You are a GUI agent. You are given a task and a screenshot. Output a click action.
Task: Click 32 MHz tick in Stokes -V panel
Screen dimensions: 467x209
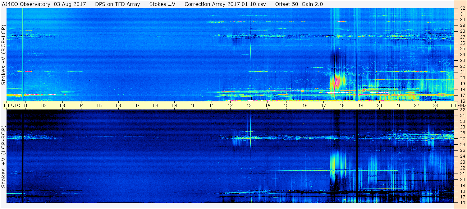click(462, 8)
